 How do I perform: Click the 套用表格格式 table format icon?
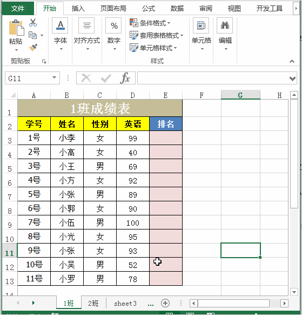click(134, 35)
